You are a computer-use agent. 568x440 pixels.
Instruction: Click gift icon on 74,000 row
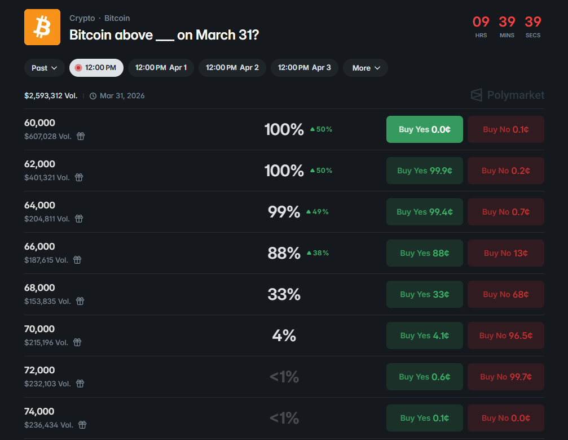(x=82, y=425)
